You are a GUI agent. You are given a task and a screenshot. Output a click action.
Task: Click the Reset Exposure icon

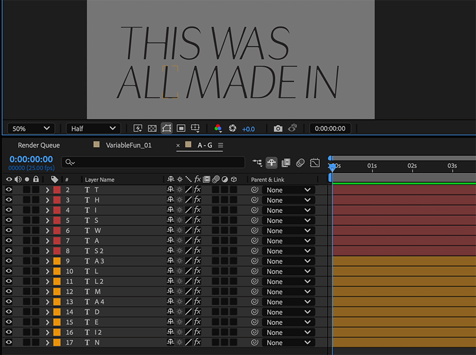pyautogui.click(x=232, y=128)
